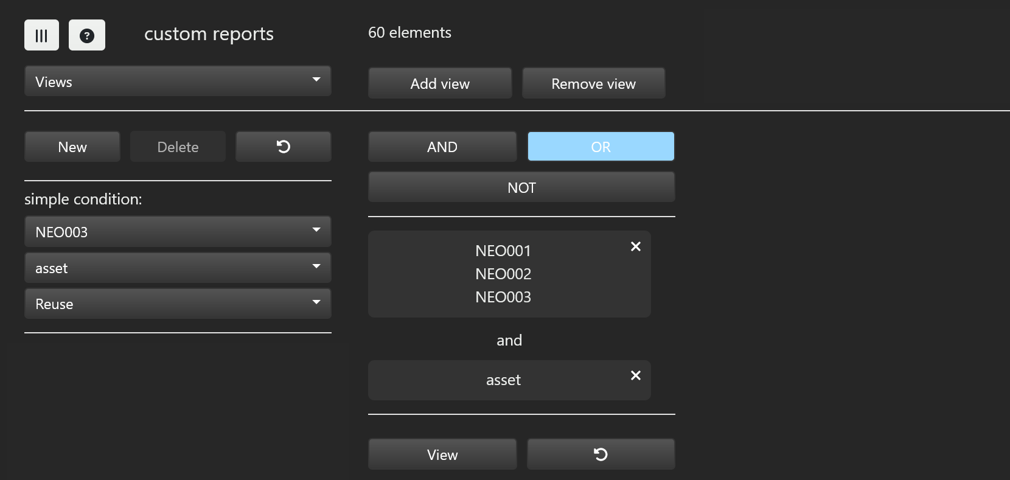Reset simple condition with undo icon
Screen dimensions: 1010x480
[x=283, y=147]
